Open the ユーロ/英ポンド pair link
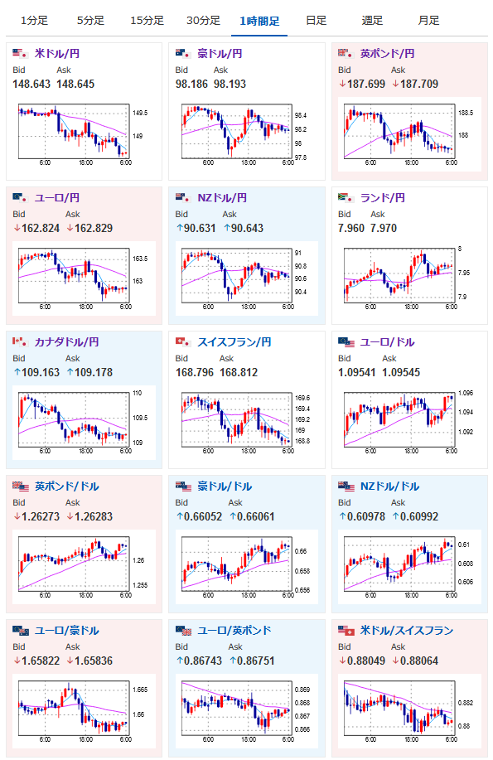 (x=234, y=630)
